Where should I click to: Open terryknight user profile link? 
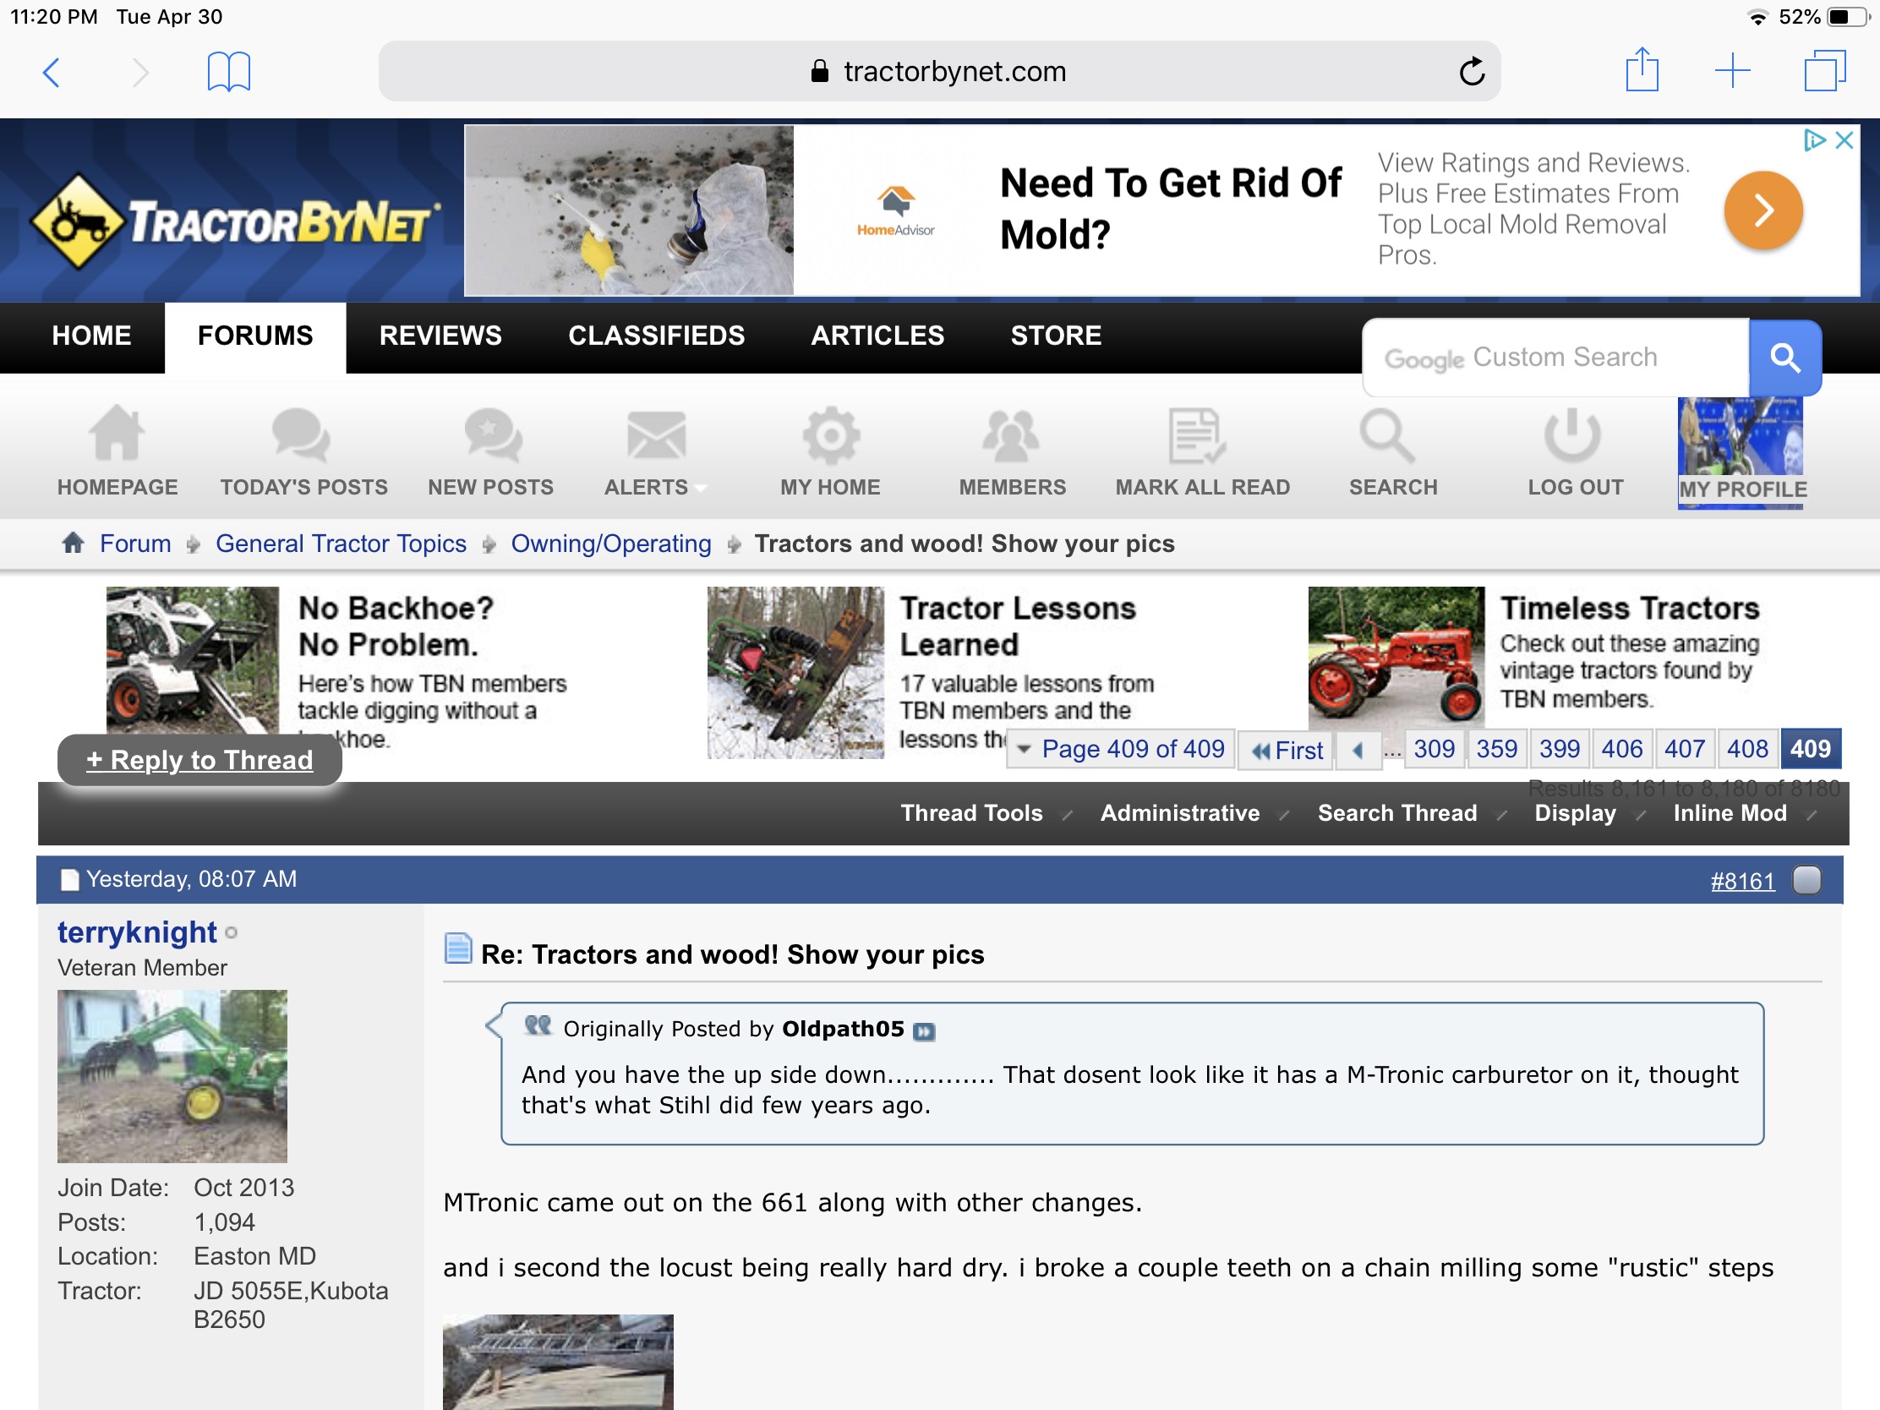(x=137, y=932)
